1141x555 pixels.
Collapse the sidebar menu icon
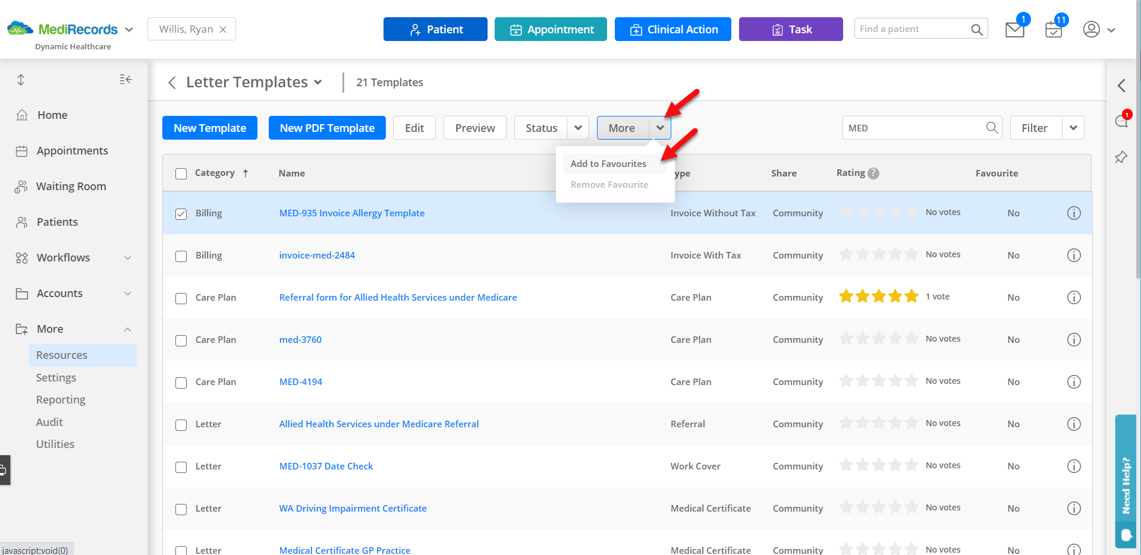point(125,79)
